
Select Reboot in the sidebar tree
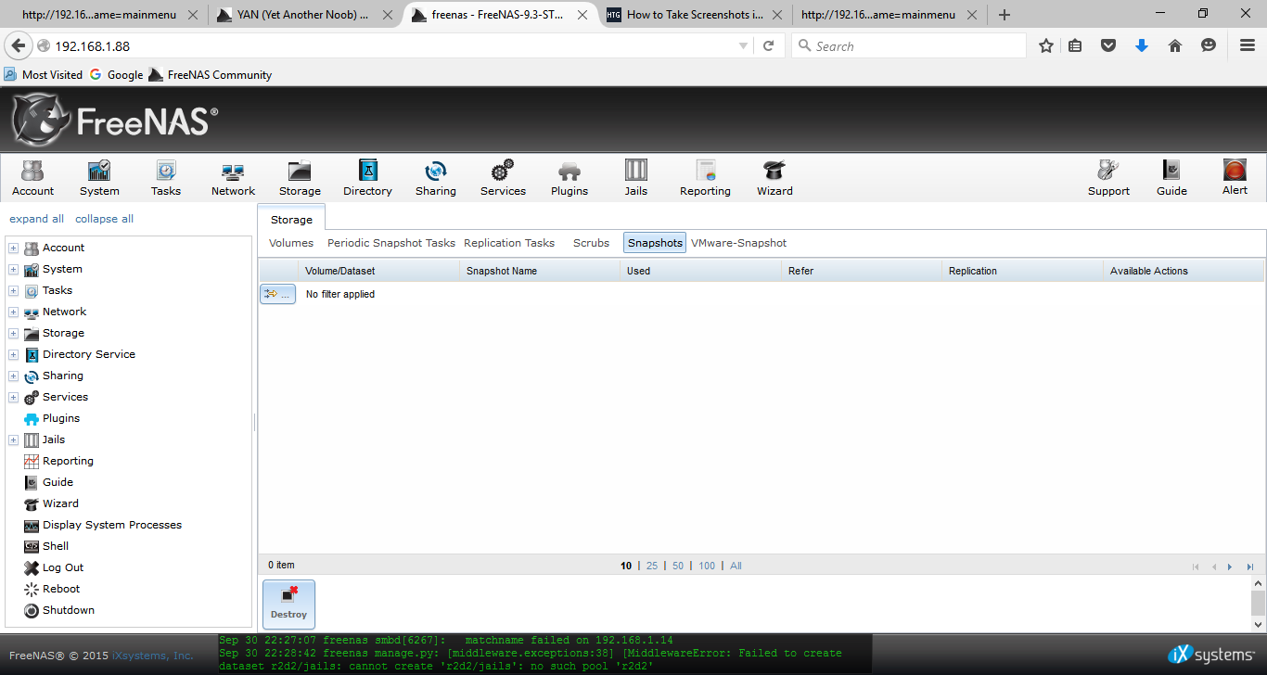[61, 589]
